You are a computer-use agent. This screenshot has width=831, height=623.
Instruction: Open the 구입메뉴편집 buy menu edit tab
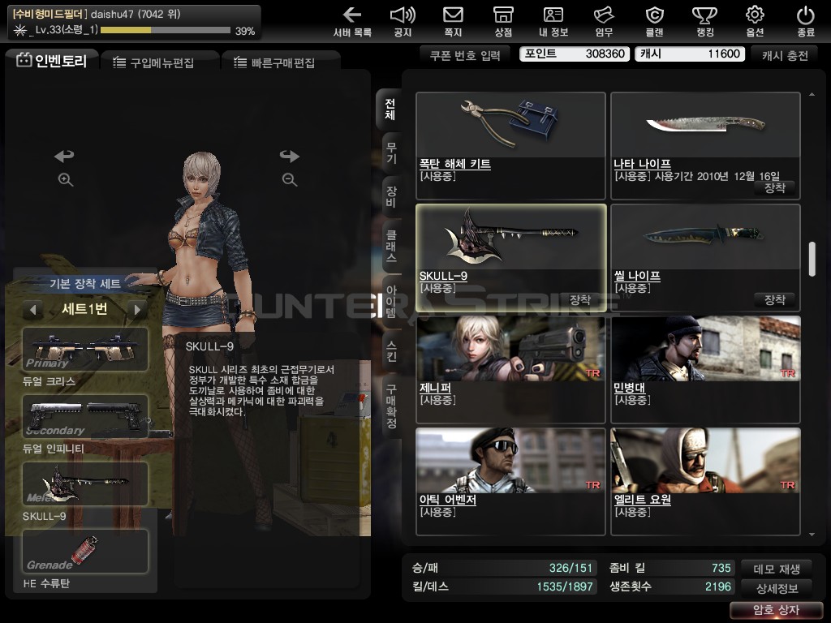pos(159,62)
